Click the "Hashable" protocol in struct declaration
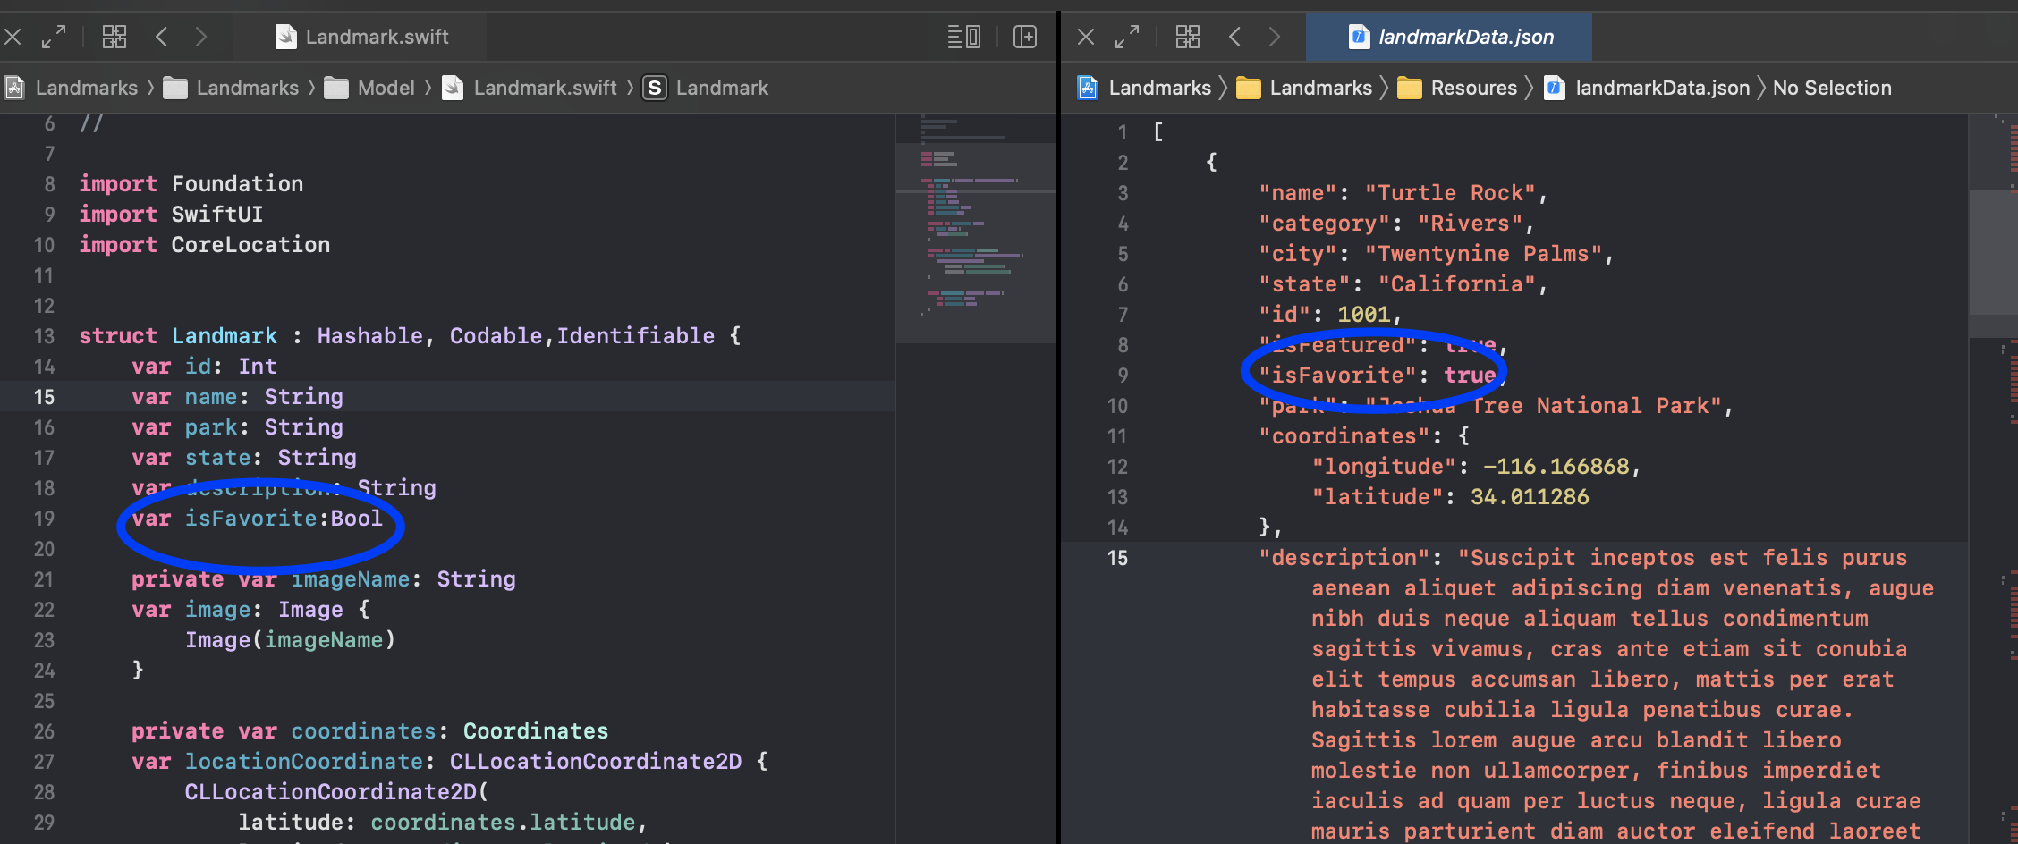Image resolution: width=2018 pixels, height=844 pixels. [369, 336]
